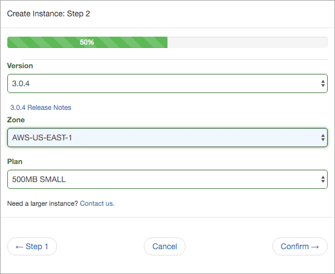
Task: Click the Plan select arrows icon
Action: tap(323, 179)
